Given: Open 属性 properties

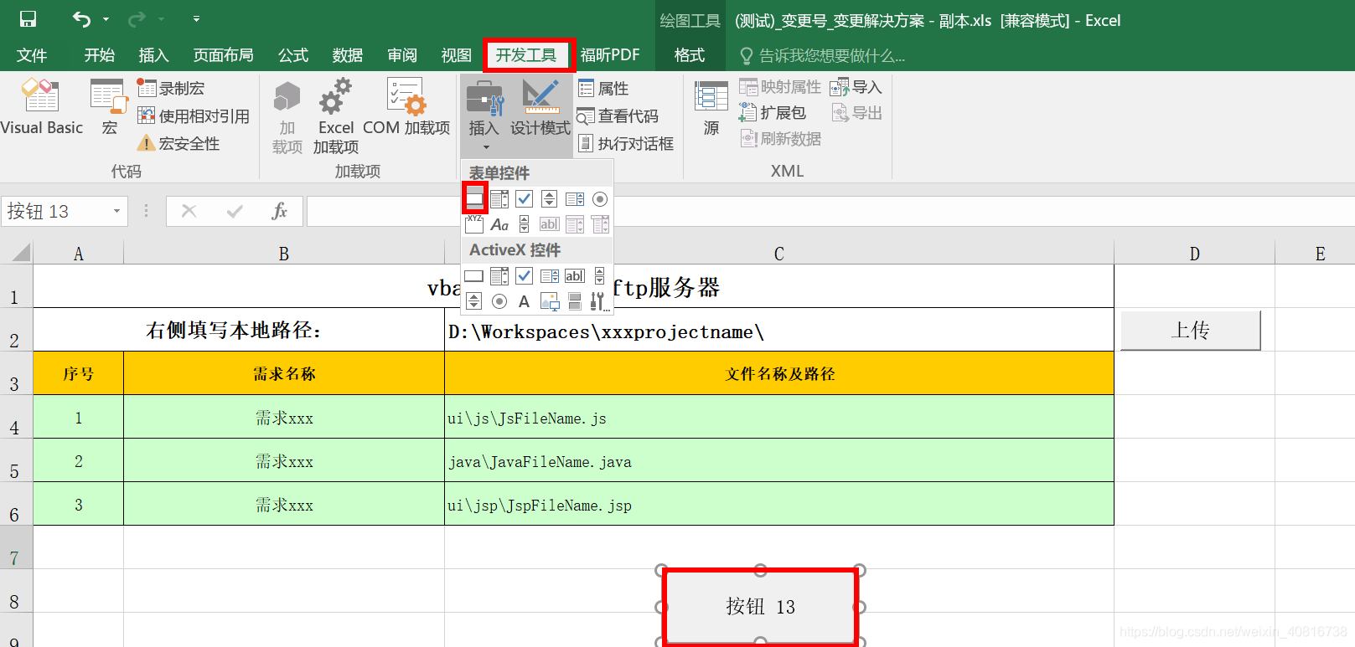Looking at the screenshot, I should pos(603,88).
